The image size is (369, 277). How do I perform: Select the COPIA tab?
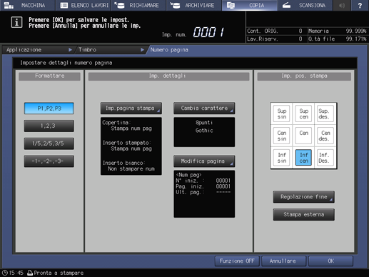click(249, 5)
